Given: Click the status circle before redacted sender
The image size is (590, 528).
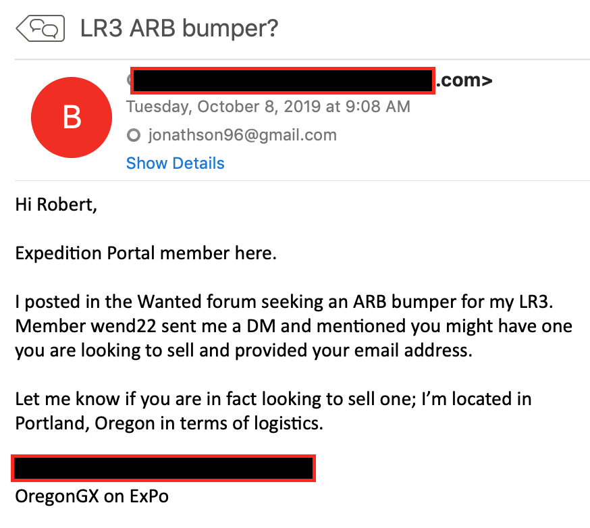Looking at the screenshot, I should [x=128, y=80].
